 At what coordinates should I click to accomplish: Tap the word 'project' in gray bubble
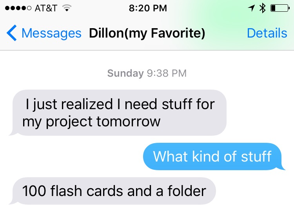coord(69,122)
